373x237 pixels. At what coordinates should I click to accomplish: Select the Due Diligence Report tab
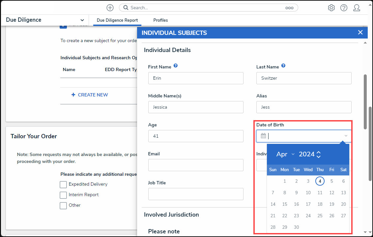(x=117, y=20)
